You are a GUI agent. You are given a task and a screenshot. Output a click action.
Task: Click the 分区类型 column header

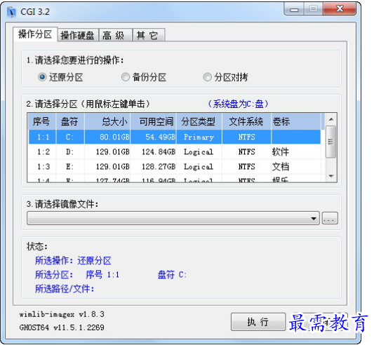tap(199, 121)
